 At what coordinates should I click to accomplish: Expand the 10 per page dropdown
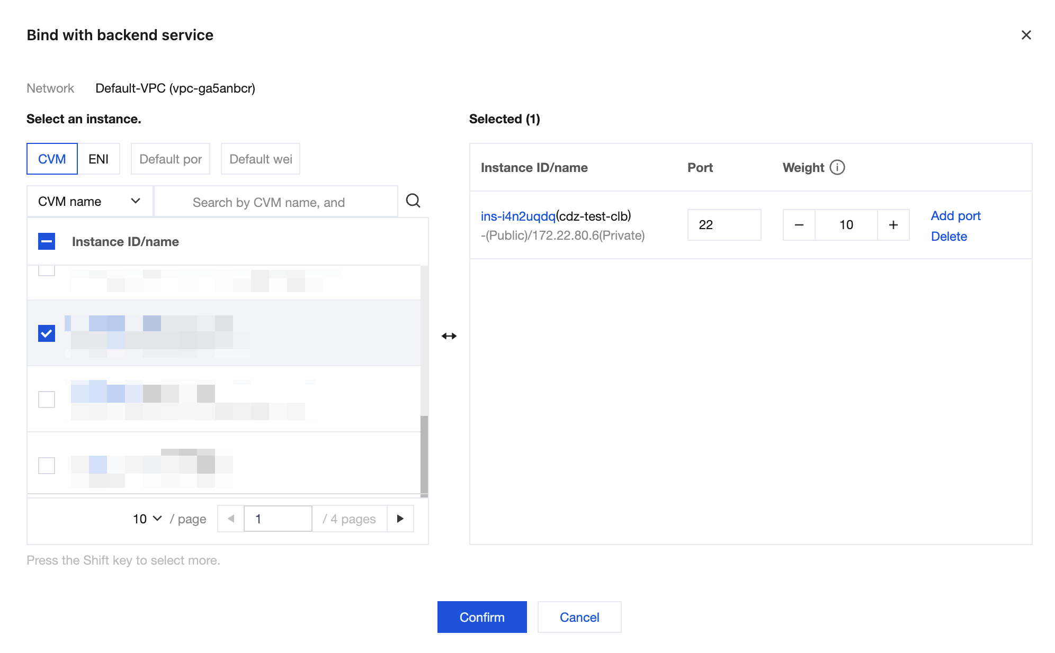pyautogui.click(x=147, y=519)
